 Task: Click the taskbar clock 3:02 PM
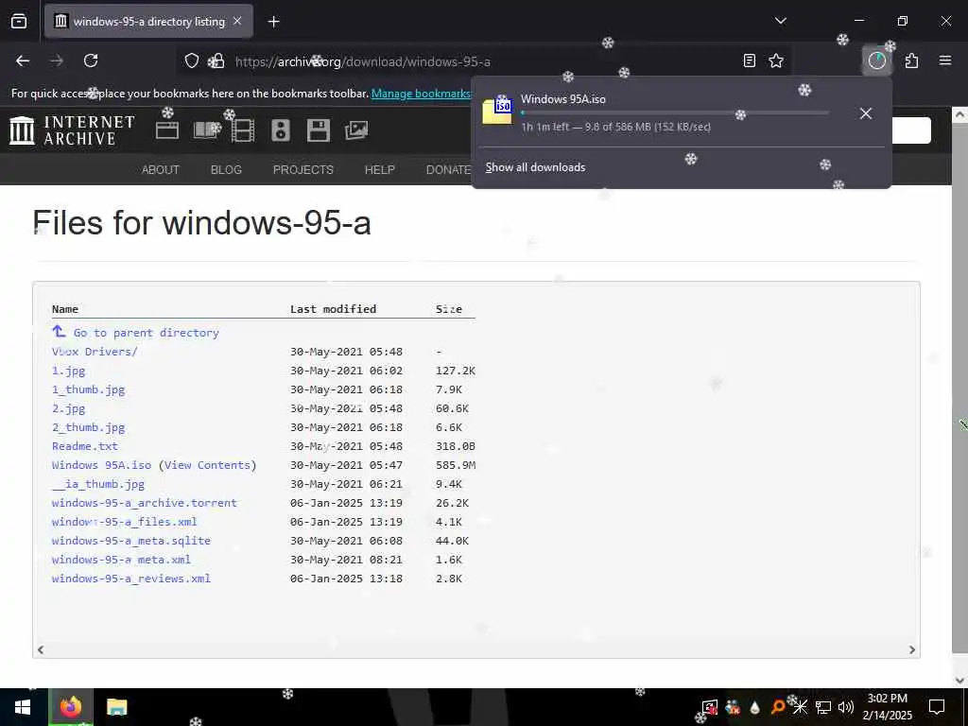[887, 699]
